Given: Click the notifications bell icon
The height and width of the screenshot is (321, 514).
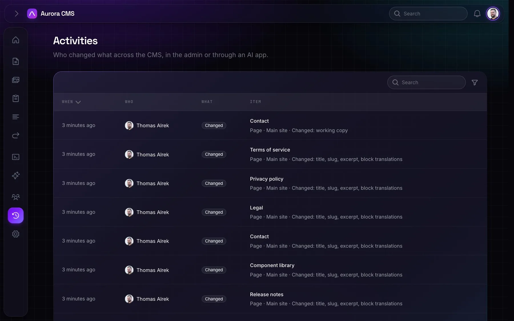Looking at the screenshot, I should (477, 14).
